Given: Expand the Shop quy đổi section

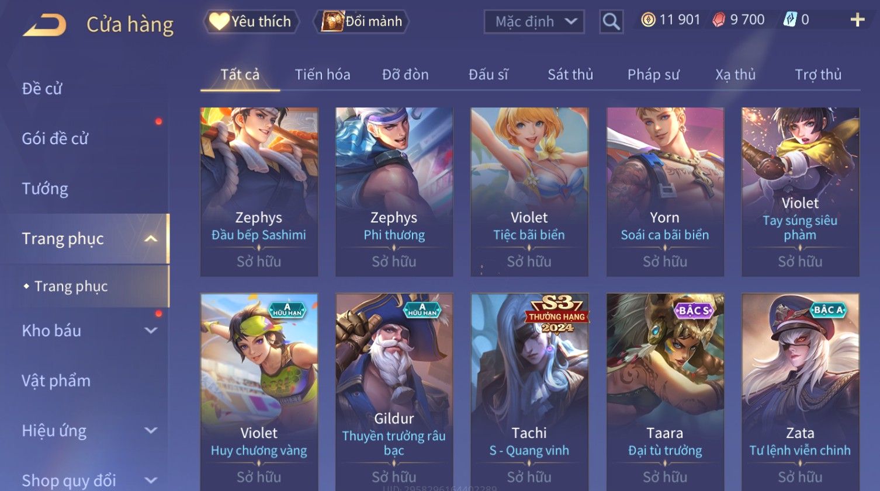Looking at the screenshot, I should pyautogui.click(x=151, y=480).
